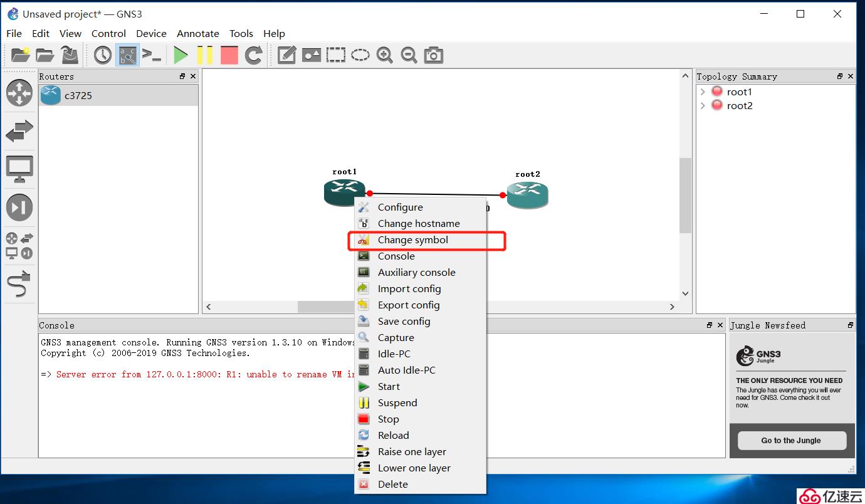Click the Zoom in magnifier icon
The width and height of the screenshot is (865, 504).
pos(385,55)
